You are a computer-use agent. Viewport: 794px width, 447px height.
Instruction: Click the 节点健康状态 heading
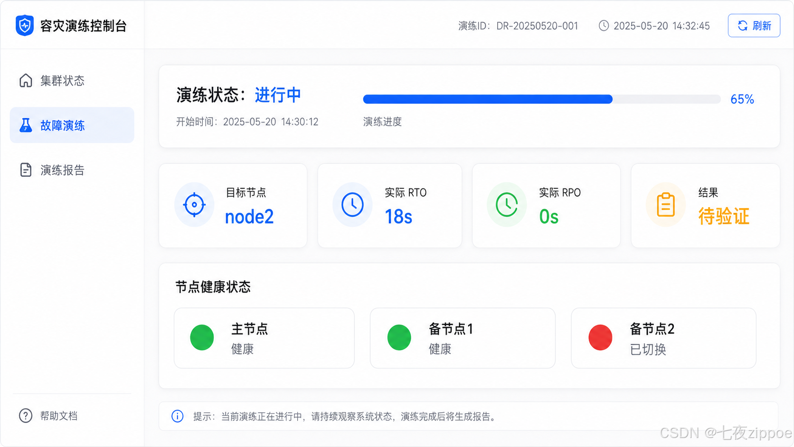pos(213,287)
